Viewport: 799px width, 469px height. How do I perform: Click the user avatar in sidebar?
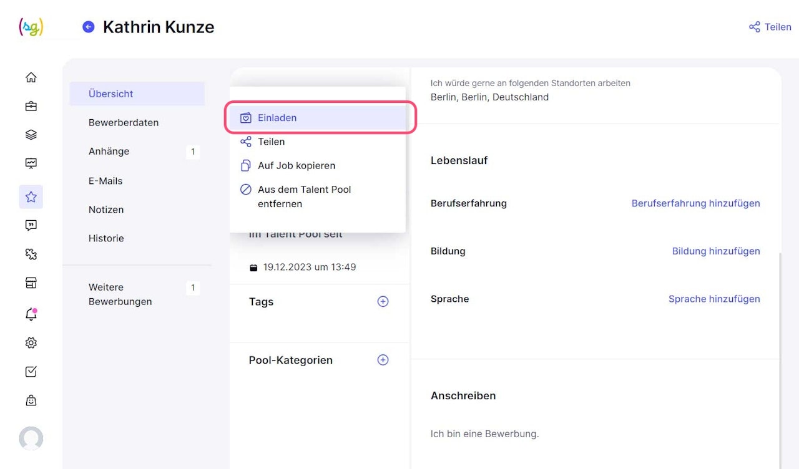tap(31, 438)
